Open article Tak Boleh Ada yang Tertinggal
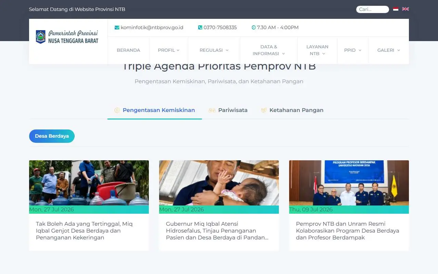The width and height of the screenshot is (438, 274). point(84,231)
